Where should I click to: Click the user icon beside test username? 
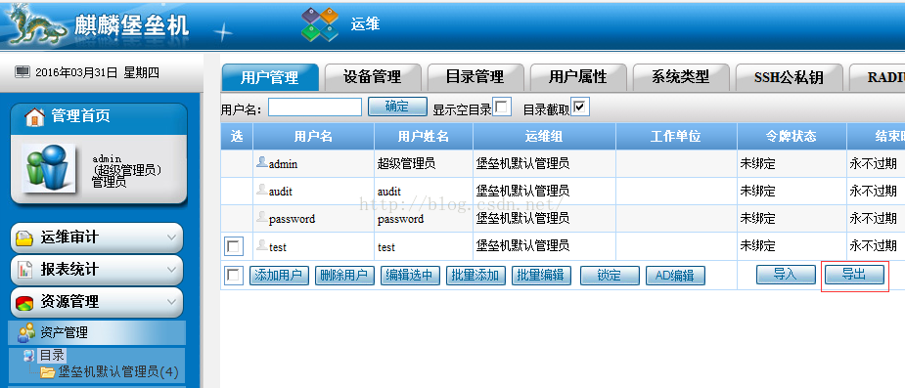click(262, 245)
